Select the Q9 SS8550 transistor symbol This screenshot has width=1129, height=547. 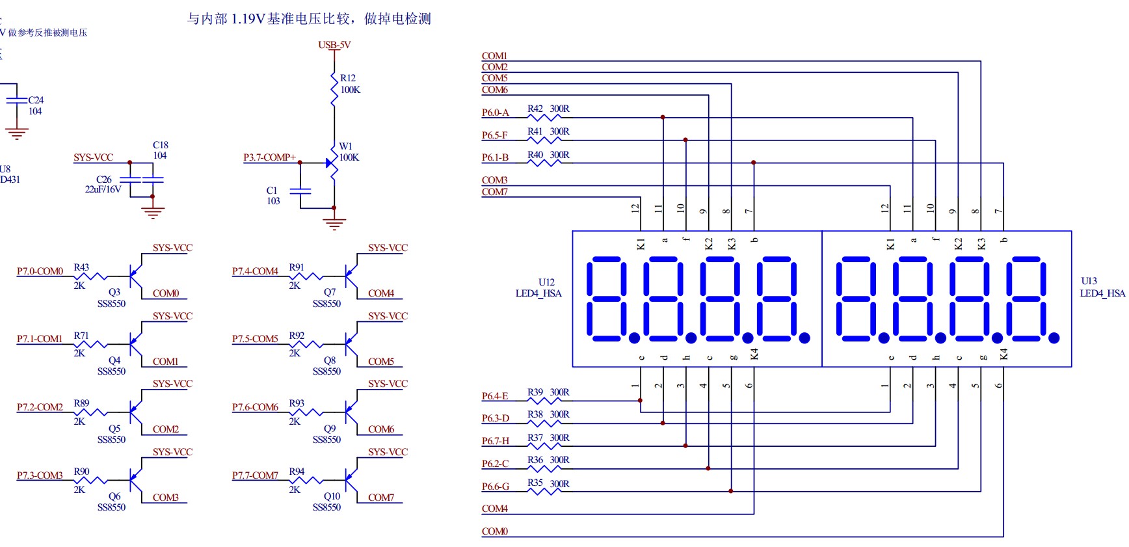350,412
